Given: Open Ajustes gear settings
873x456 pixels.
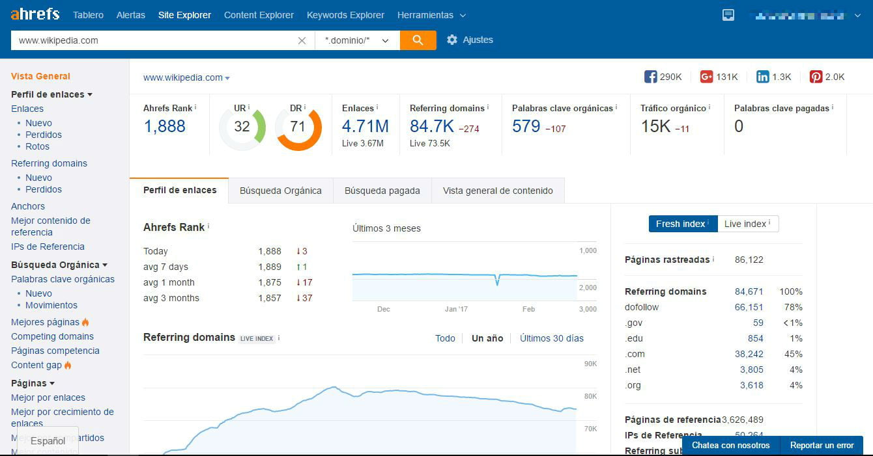Looking at the screenshot, I should 470,40.
